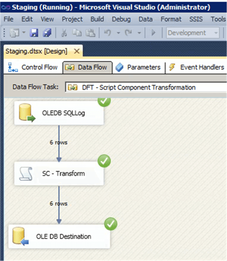Open the Tools menu
Image resolution: width=227 pixels, height=261 pixels.
218,19
